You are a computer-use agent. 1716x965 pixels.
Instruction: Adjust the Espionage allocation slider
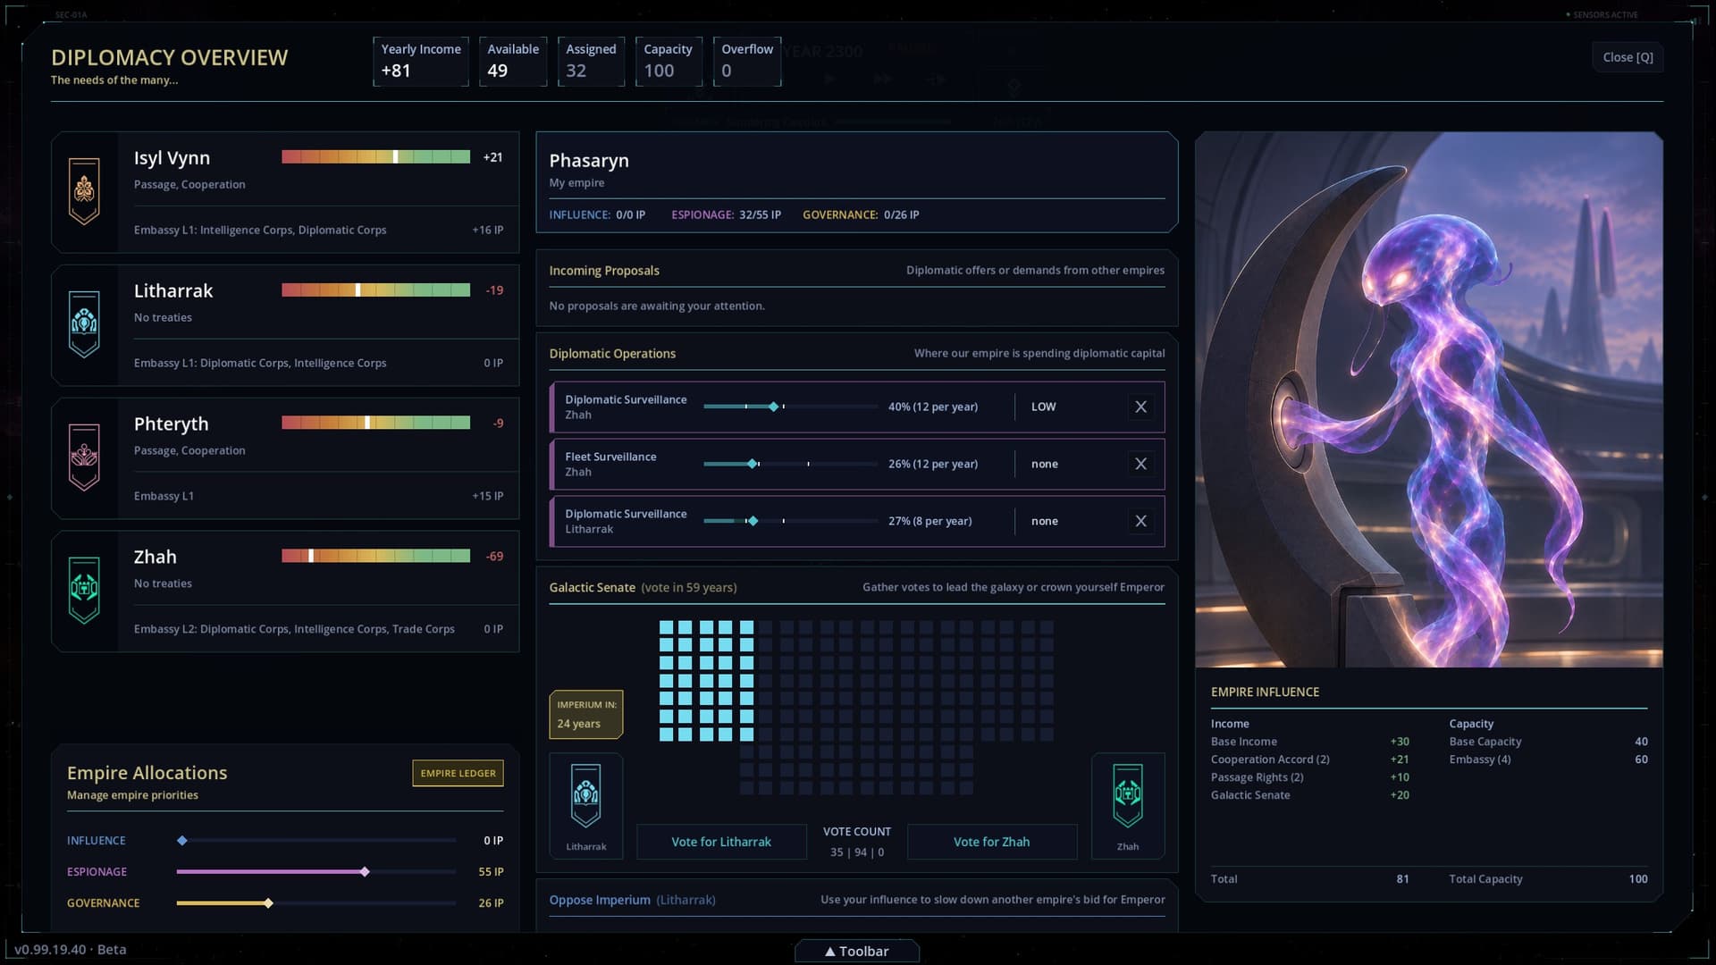pyautogui.click(x=316, y=872)
